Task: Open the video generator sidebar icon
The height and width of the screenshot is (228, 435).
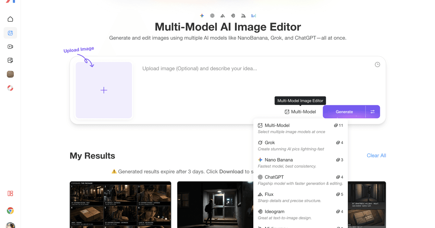Action: 10,47
